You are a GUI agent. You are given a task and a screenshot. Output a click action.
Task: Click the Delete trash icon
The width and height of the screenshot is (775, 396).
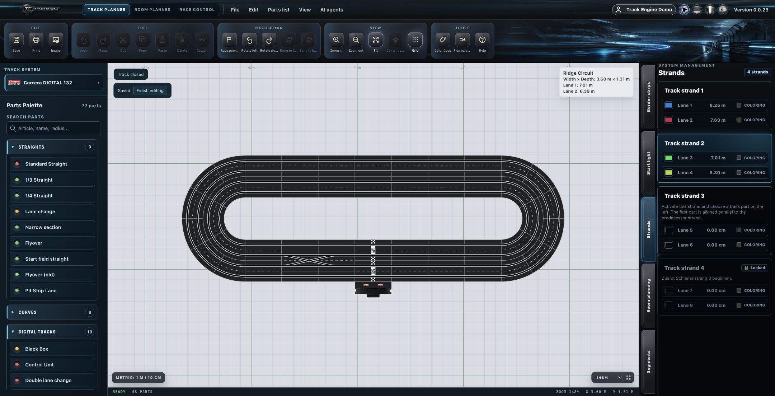[x=182, y=40]
